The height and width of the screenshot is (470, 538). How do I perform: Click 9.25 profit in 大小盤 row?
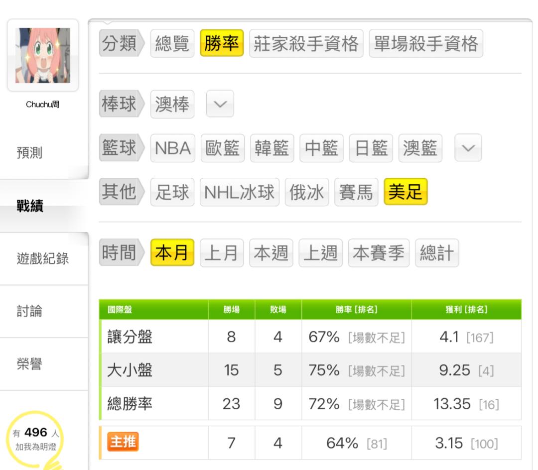(x=455, y=370)
